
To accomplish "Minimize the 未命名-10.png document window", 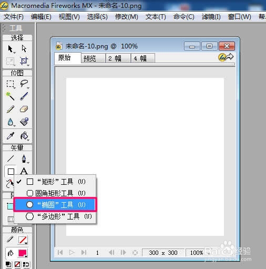I will coord(192,46).
